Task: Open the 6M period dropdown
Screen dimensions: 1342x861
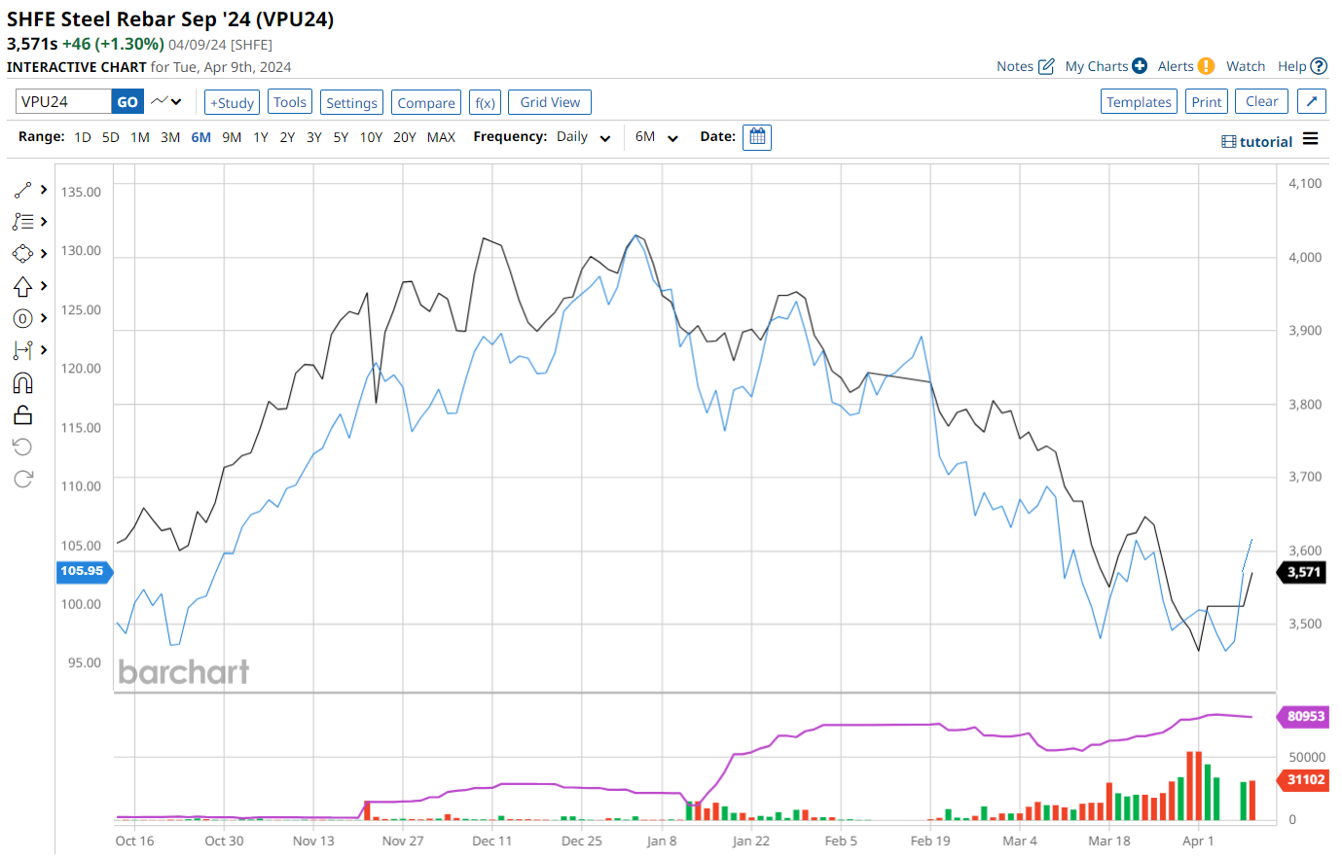Action: click(x=656, y=137)
